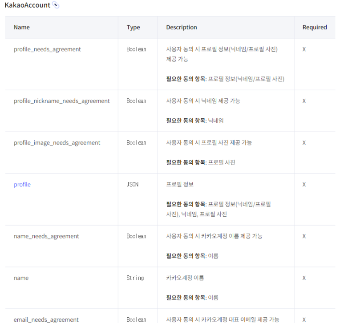Viewport: 344px width, 323px height.
Task: Click description '사용자 동의 시 닉네임 제공 가능'
Action: pos(203,101)
